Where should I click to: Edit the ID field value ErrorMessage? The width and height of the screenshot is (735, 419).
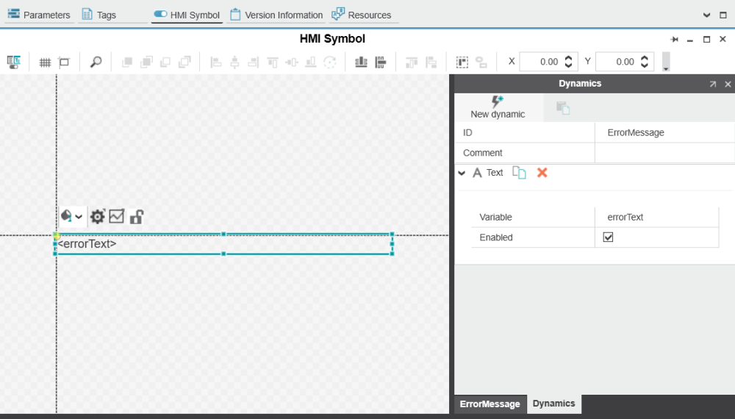point(664,132)
